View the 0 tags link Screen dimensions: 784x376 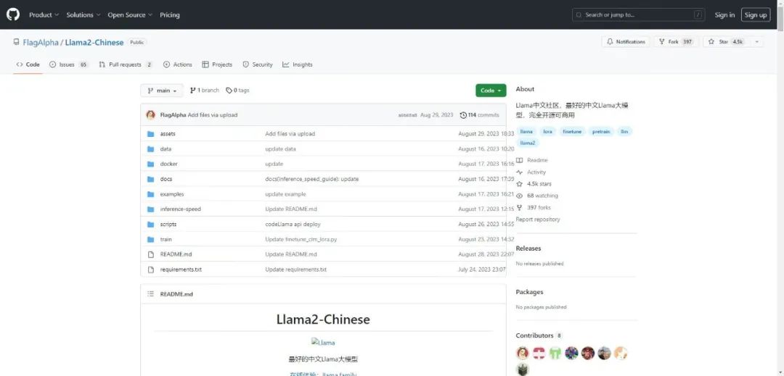(x=237, y=91)
